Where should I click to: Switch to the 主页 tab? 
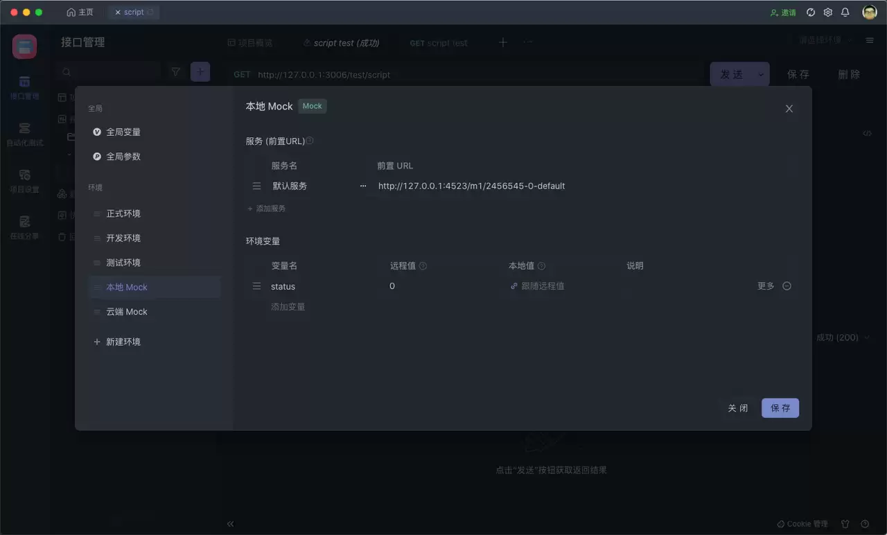(x=80, y=12)
